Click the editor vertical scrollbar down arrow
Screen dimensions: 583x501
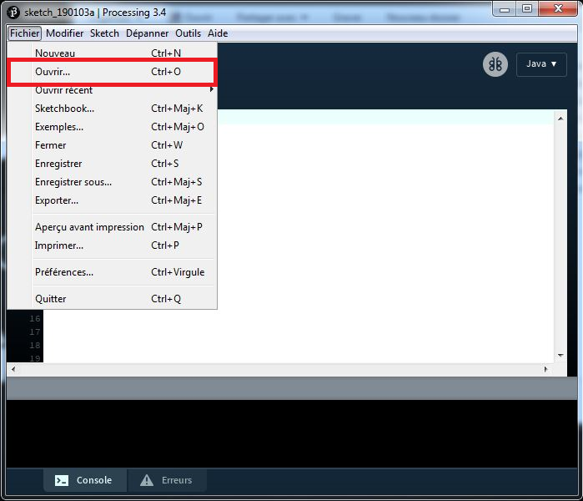[560, 356]
